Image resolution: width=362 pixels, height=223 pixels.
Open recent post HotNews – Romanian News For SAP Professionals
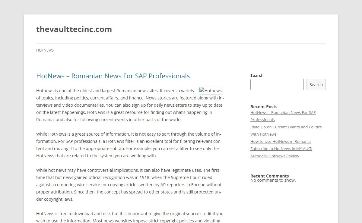(x=283, y=116)
